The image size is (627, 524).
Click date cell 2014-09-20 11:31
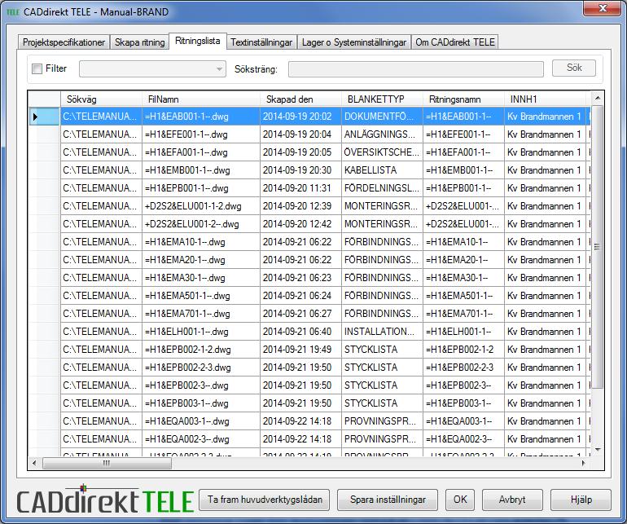point(300,188)
